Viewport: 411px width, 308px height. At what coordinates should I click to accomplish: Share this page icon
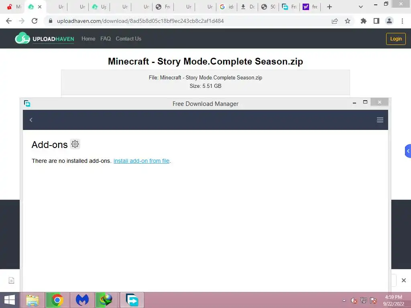pyautogui.click(x=335, y=21)
